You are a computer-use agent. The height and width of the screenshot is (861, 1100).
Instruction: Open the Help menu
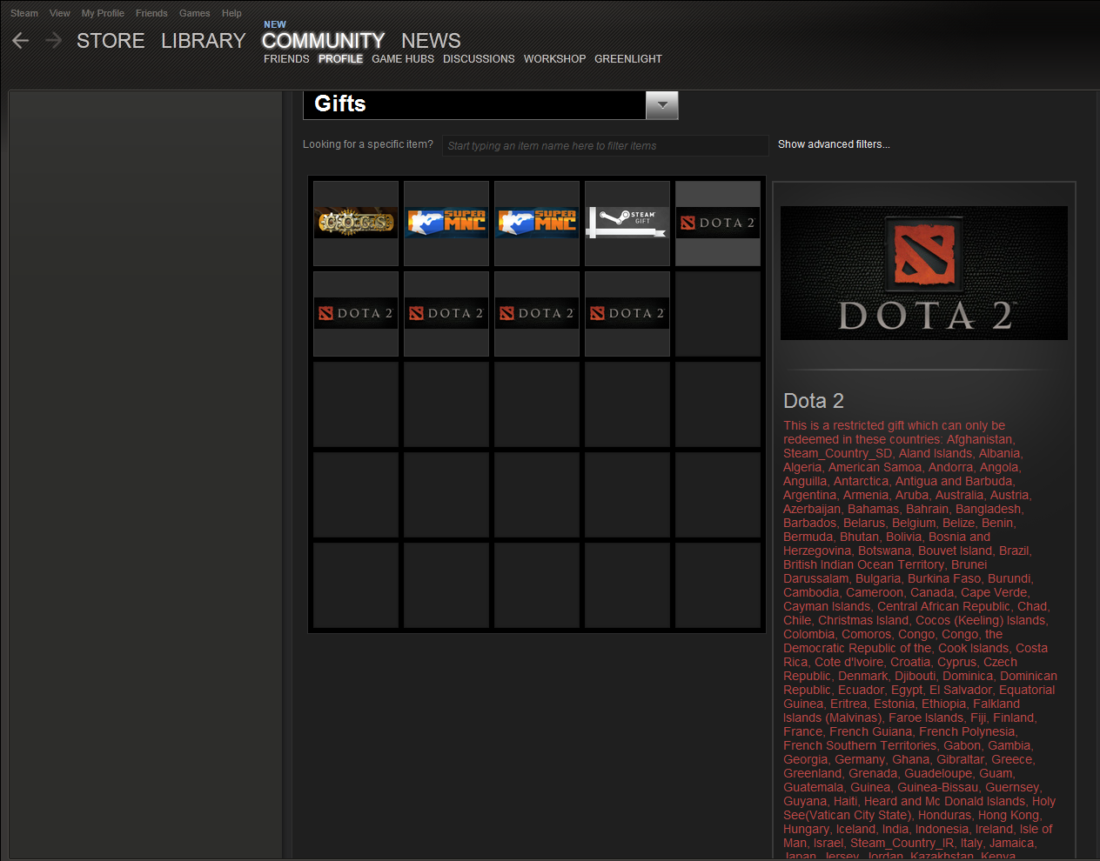pyautogui.click(x=231, y=13)
